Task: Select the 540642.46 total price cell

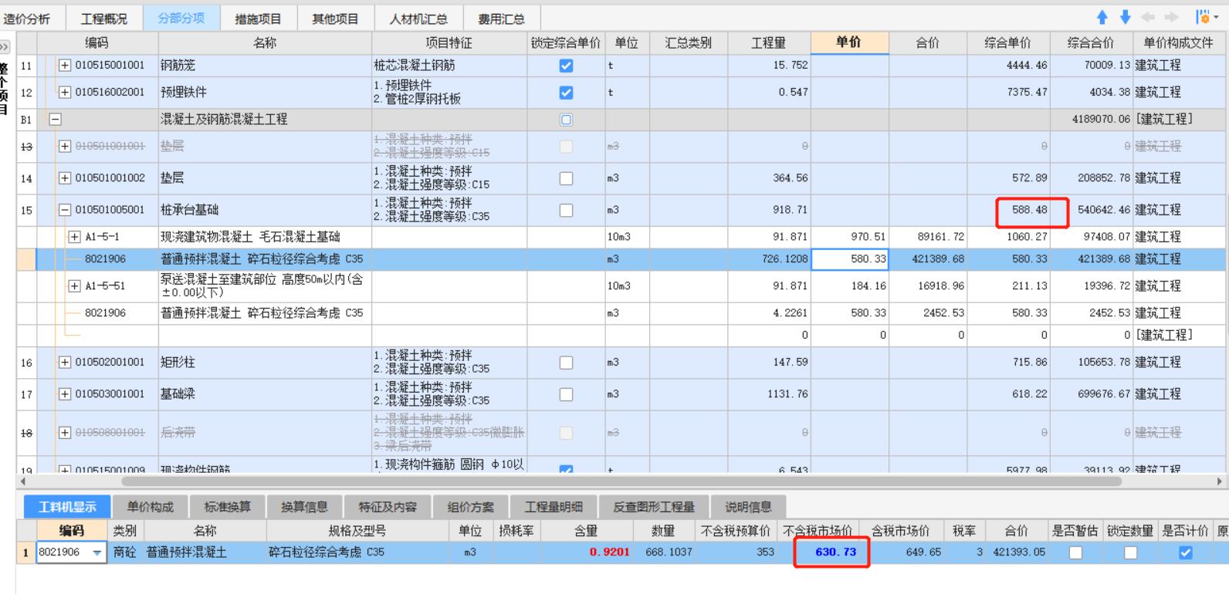Action: click(1092, 210)
